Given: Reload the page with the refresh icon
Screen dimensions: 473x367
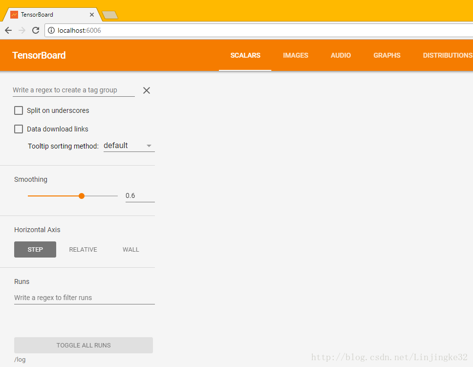Looking at the screenshot, I should (x=36, y=30).
